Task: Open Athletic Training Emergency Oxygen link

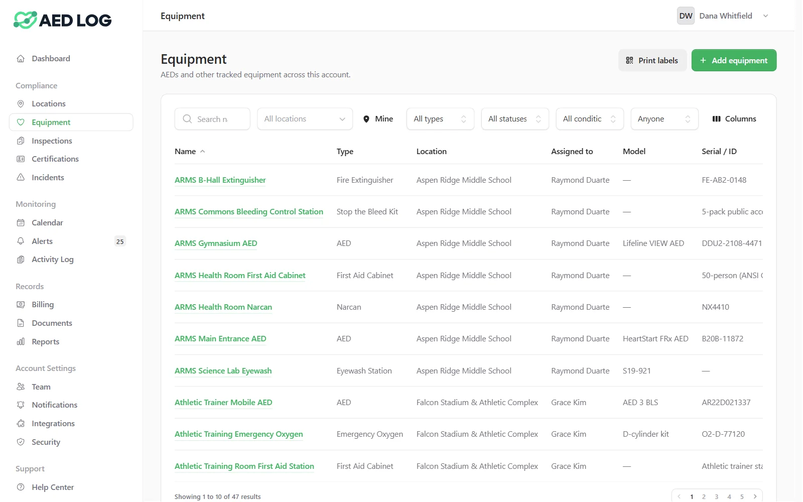Action: point(239,434)
